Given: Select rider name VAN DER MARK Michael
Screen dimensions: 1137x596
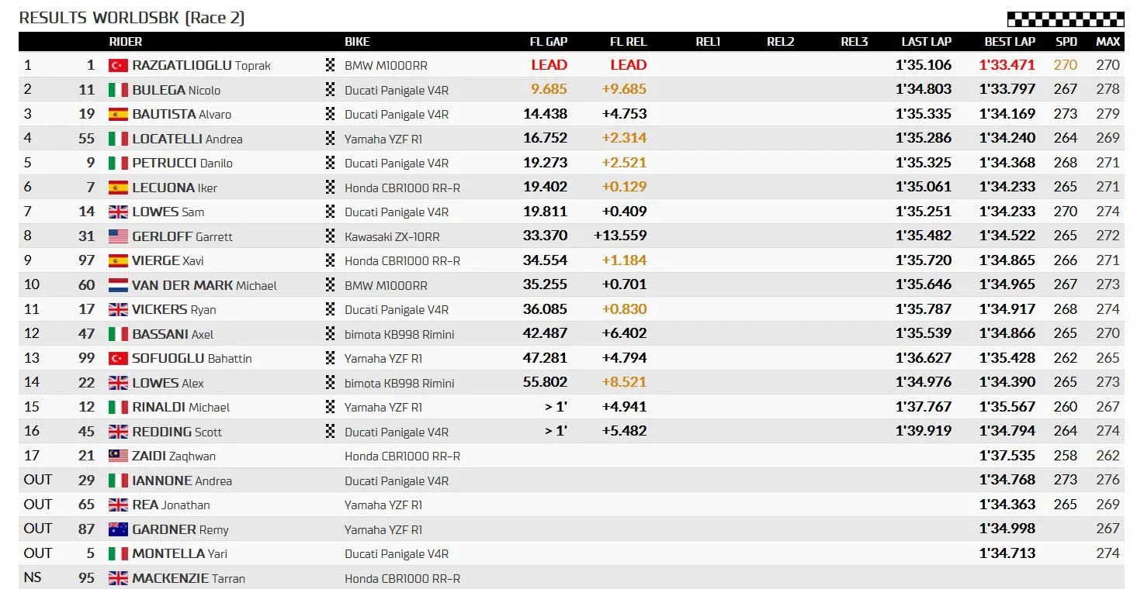Looking at the screenshot, I should click(x=204, y=285).
